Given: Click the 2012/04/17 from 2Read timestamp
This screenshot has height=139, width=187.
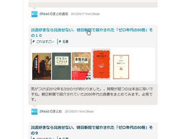Looking at the screenshot, I should (85, 14).
